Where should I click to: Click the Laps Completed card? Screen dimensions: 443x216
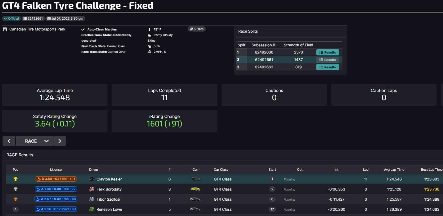165,95
